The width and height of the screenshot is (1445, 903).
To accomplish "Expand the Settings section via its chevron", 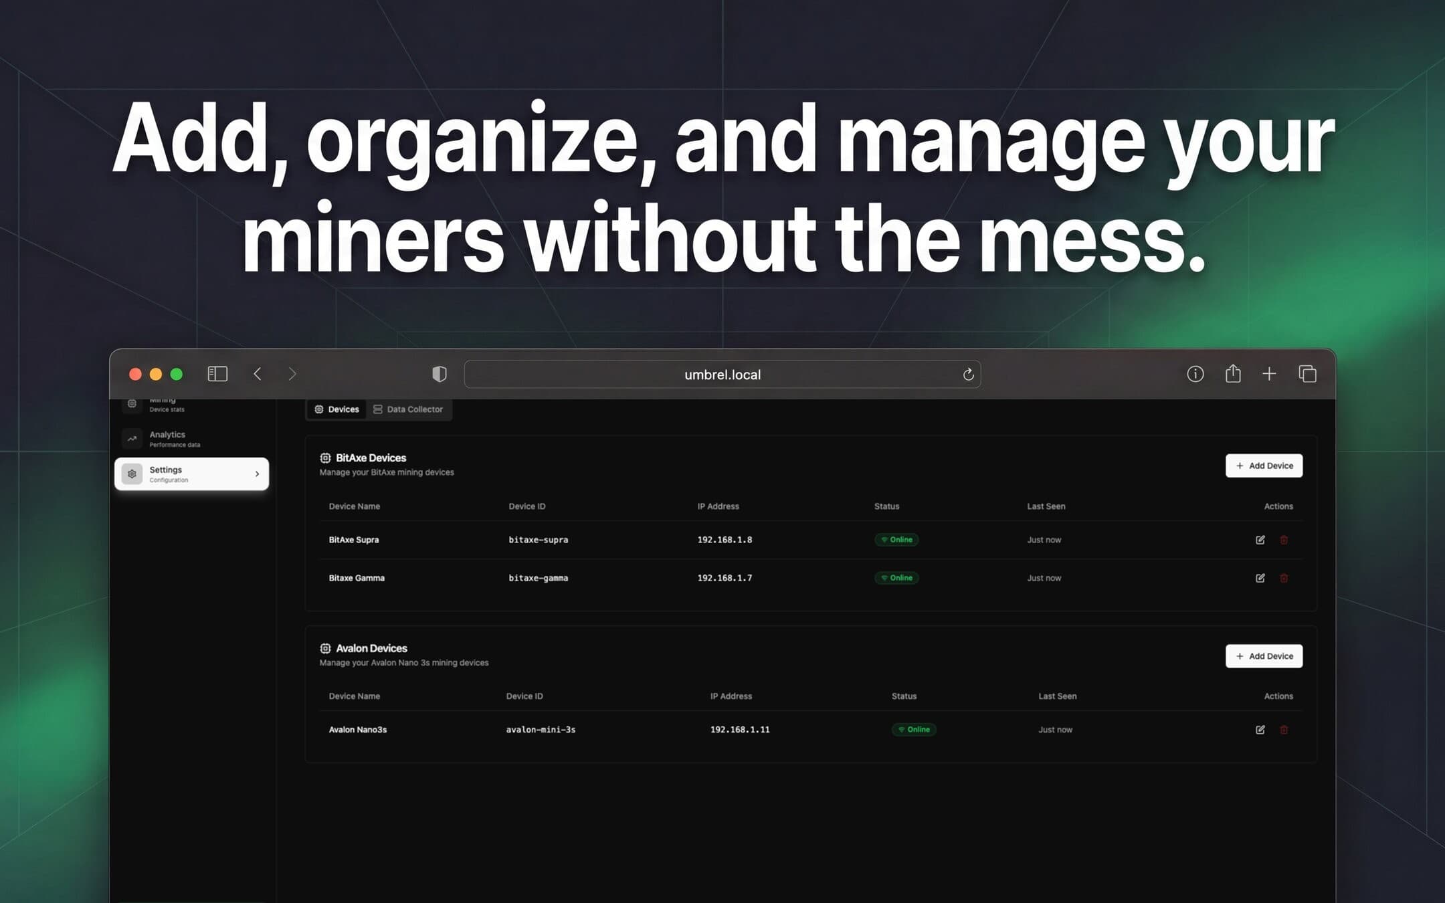I will tap(257, 474).
